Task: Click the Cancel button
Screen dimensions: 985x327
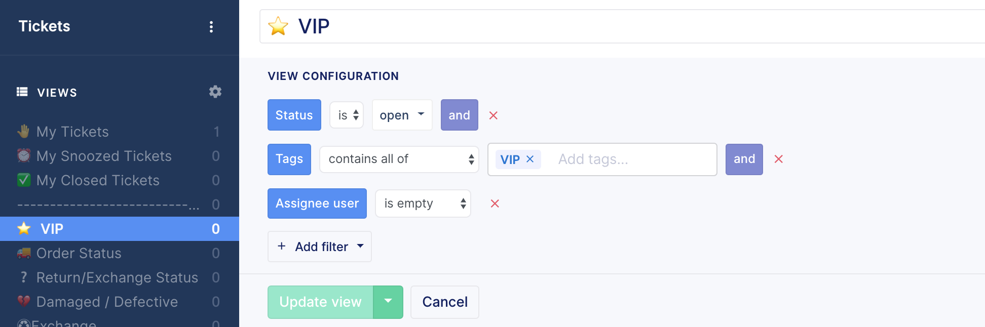Action: 445,302
